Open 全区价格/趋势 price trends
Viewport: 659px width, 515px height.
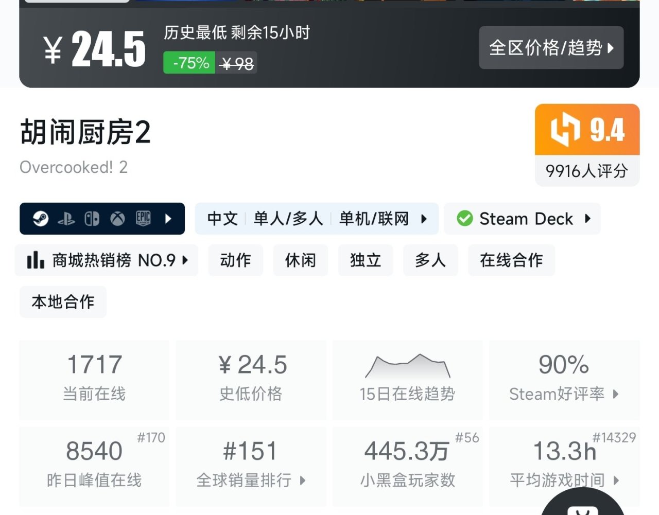(551, 48)
